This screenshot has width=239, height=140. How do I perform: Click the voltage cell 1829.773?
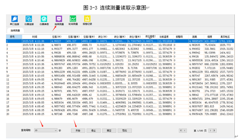227,45
